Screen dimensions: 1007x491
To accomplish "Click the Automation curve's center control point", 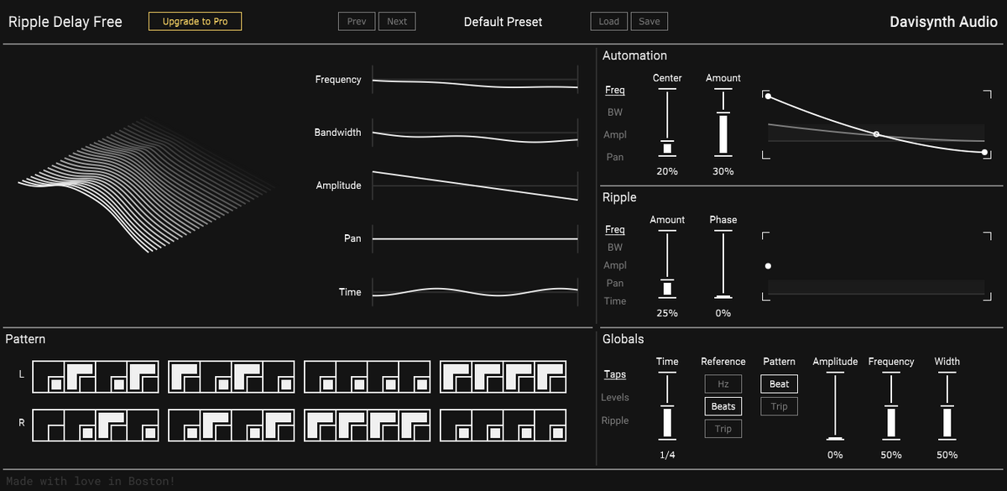I will [x=876, y=134].
